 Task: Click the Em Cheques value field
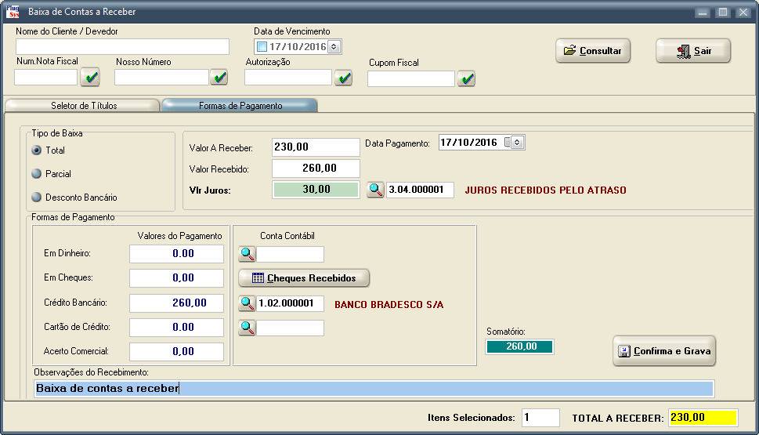(x=177, y=277)
